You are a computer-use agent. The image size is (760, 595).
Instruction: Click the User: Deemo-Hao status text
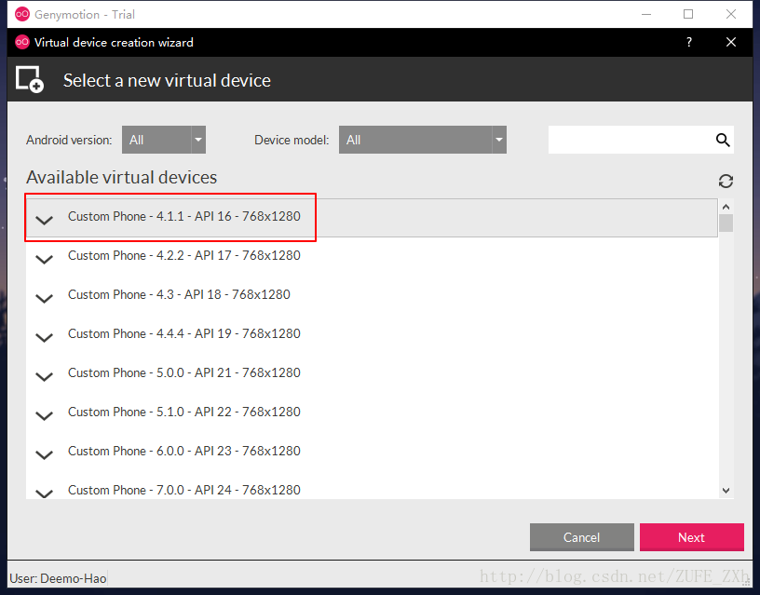click(58, 578)
